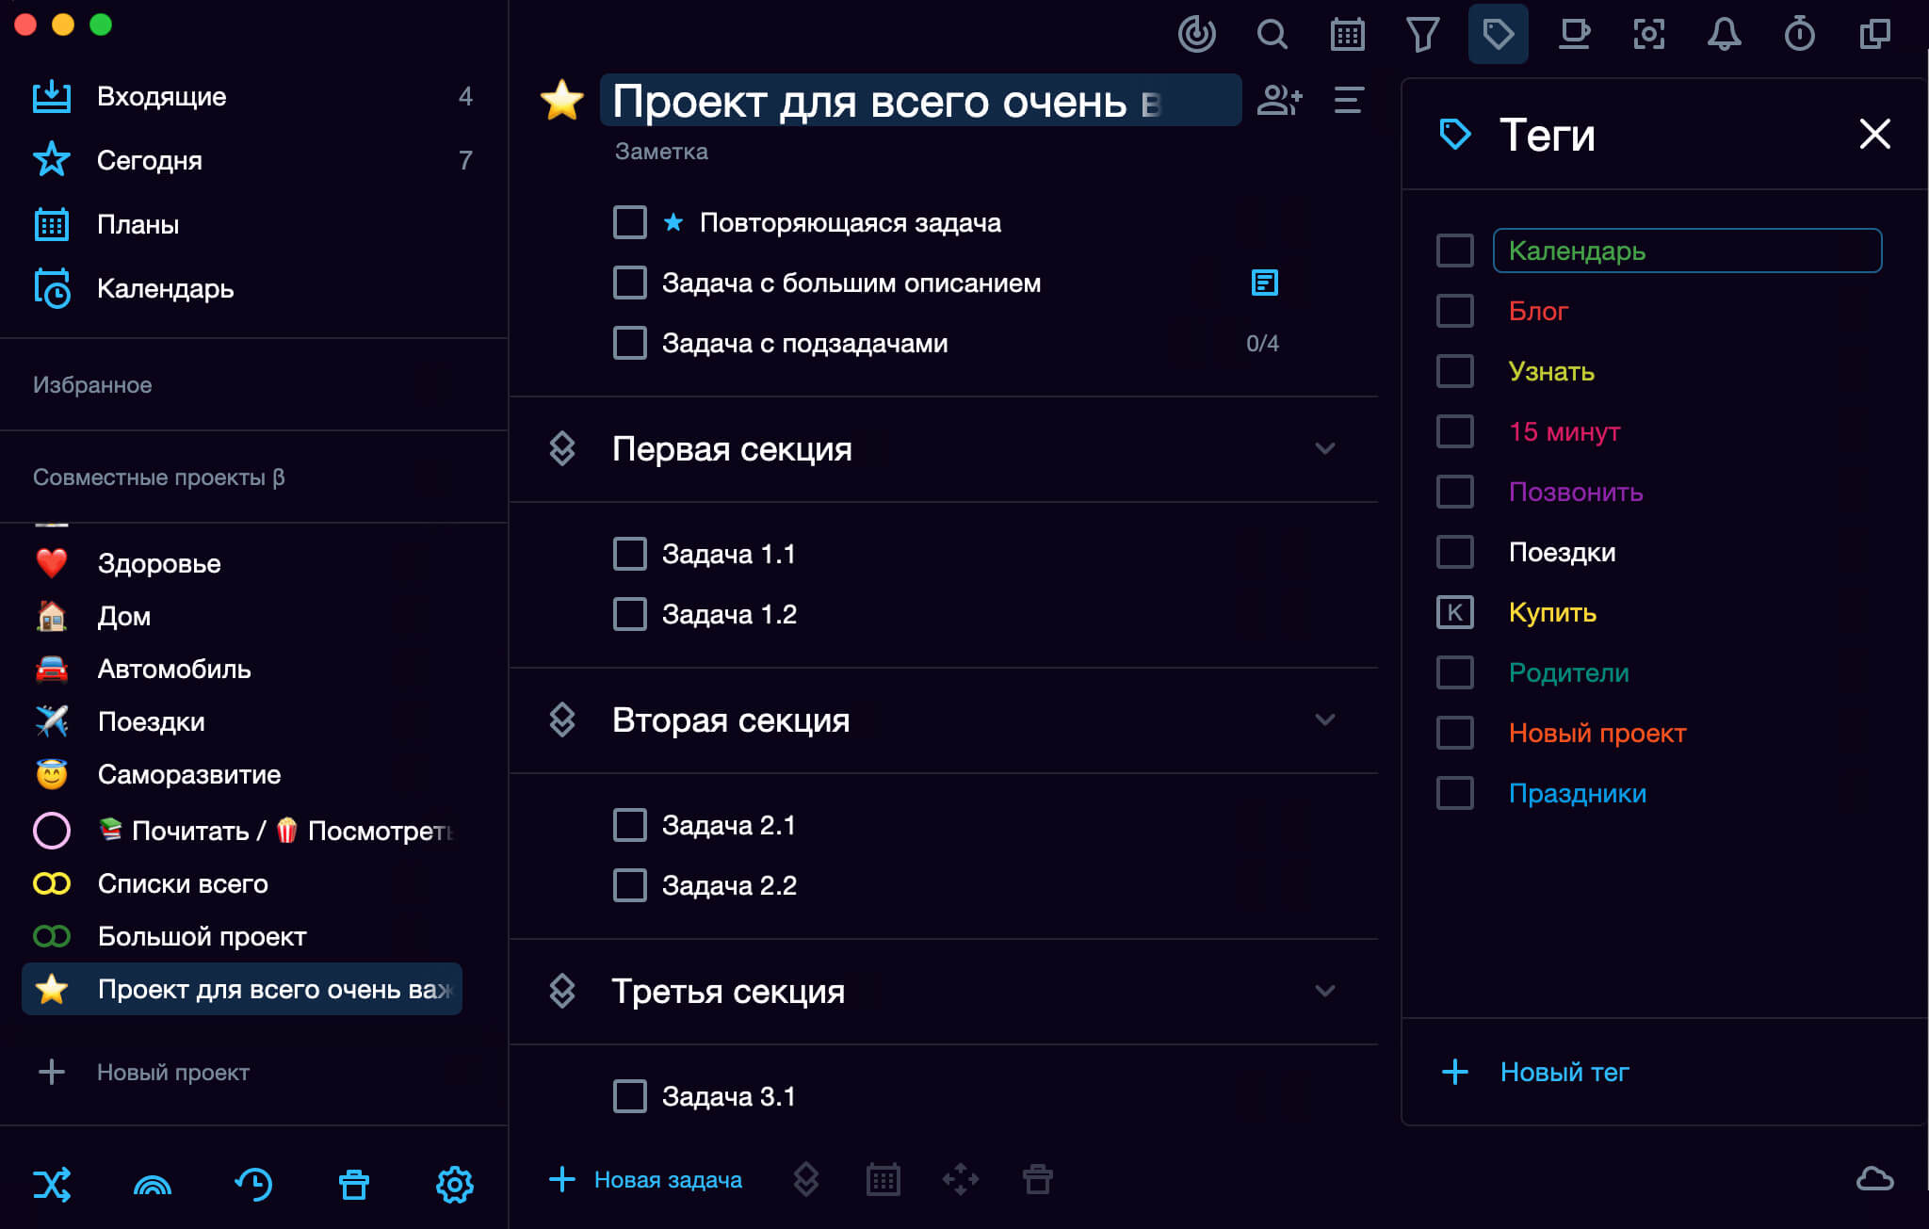The width and height of the screenshot is (1929, 1229).
Task: Click the add-section diamond icon in bottom bar
Action: 806,1179
